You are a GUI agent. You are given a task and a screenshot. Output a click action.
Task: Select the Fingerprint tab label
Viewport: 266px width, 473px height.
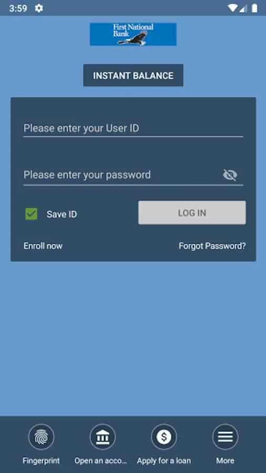point(42,460)
